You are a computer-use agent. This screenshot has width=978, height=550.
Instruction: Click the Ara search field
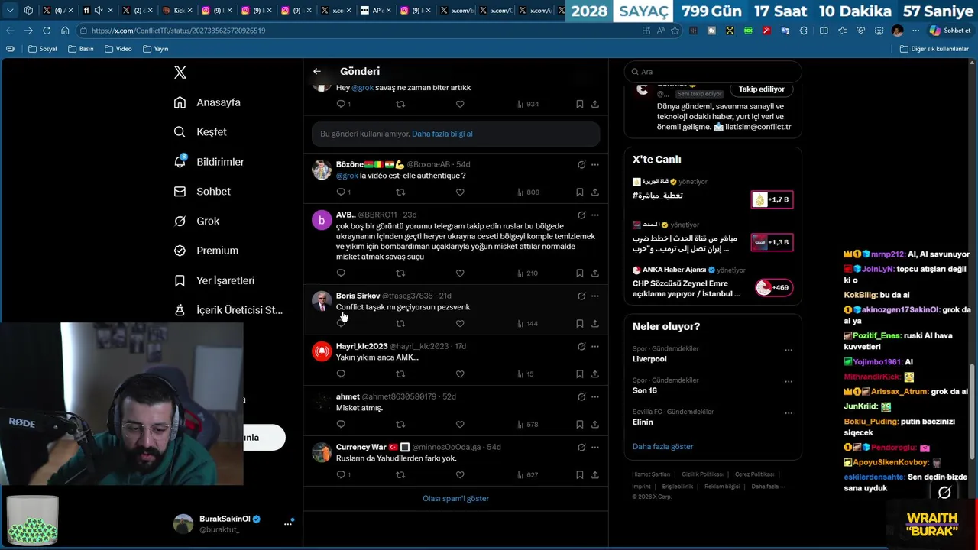713,72
